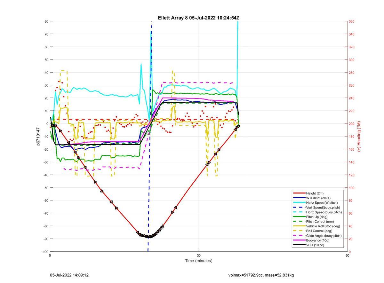Select the '-50' left axis tick label
The image size is (384, 283).
coord(45,188)
